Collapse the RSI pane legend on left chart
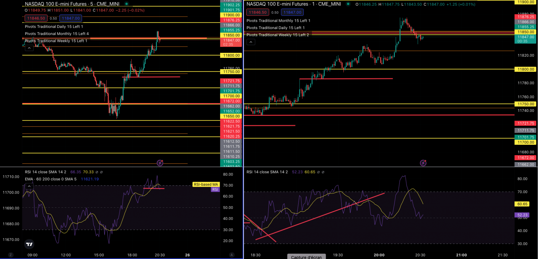Viewport: 538px width, 259px height. [29, 186]
